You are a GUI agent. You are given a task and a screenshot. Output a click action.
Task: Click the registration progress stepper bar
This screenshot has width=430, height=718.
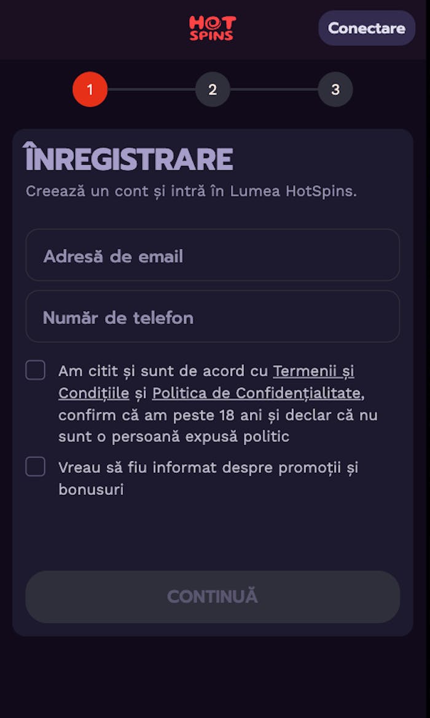pyautogui.click(x=213, y=89)
